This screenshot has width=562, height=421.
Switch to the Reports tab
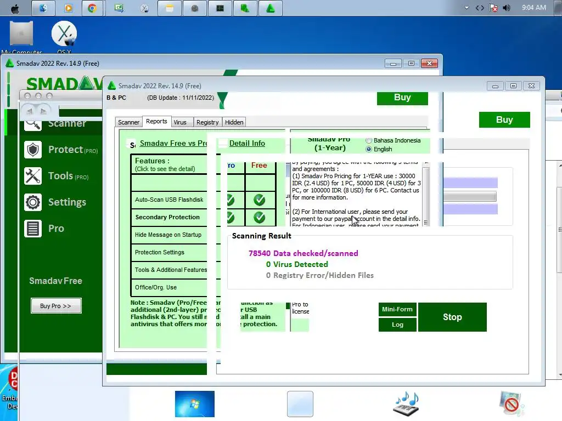click(x=156, y=121)
